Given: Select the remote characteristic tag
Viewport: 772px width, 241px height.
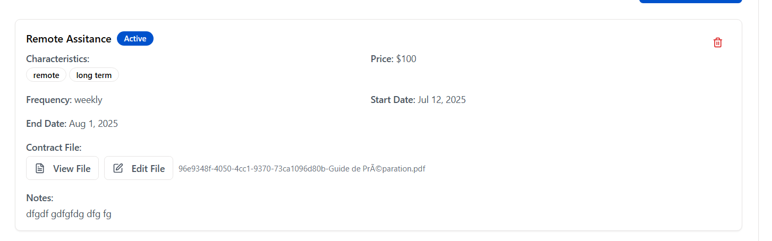Looking at the screenshot, I should click(x=46, y=75).
